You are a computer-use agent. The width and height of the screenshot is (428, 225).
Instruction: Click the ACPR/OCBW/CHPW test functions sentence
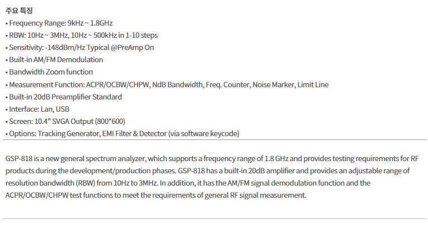tap(156, 196)
